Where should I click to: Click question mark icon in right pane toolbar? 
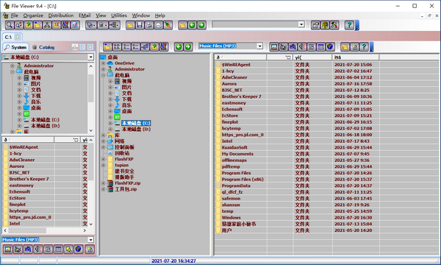pyautogui.click(x=364, y=46)
